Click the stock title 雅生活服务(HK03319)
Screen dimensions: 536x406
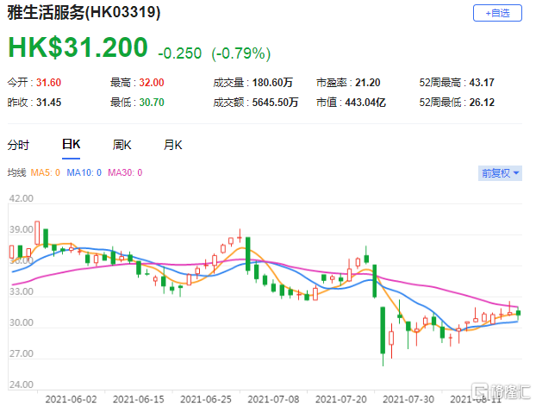pyautogui.click(x=84, y=13)
